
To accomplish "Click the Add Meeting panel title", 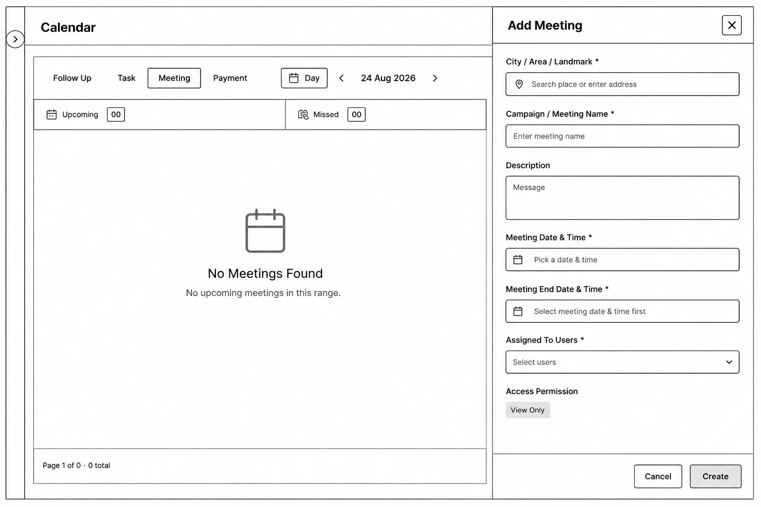I will (x=545, y=25).
